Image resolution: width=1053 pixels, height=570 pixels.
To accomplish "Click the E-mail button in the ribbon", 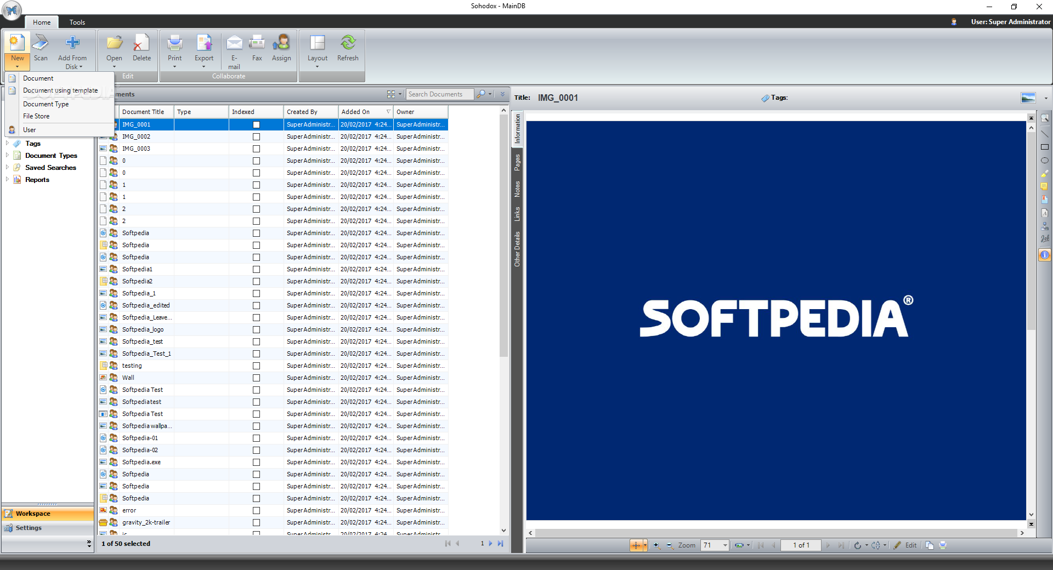I will pyautogui.click(x=234, y=52).
